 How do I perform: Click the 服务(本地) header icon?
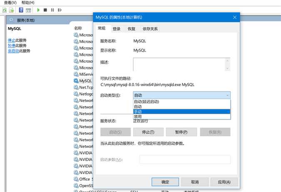point(11,20)
